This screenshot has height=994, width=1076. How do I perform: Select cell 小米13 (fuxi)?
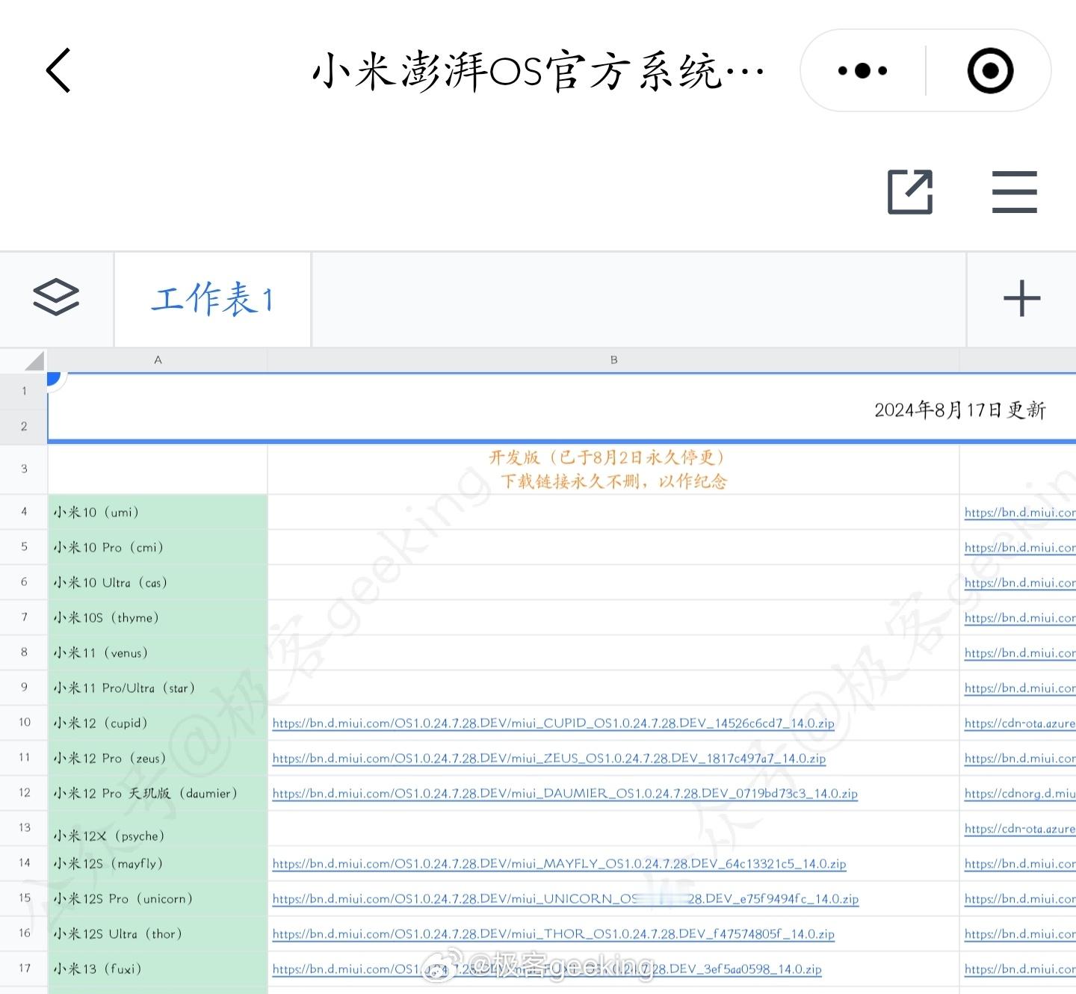(158, 969)
